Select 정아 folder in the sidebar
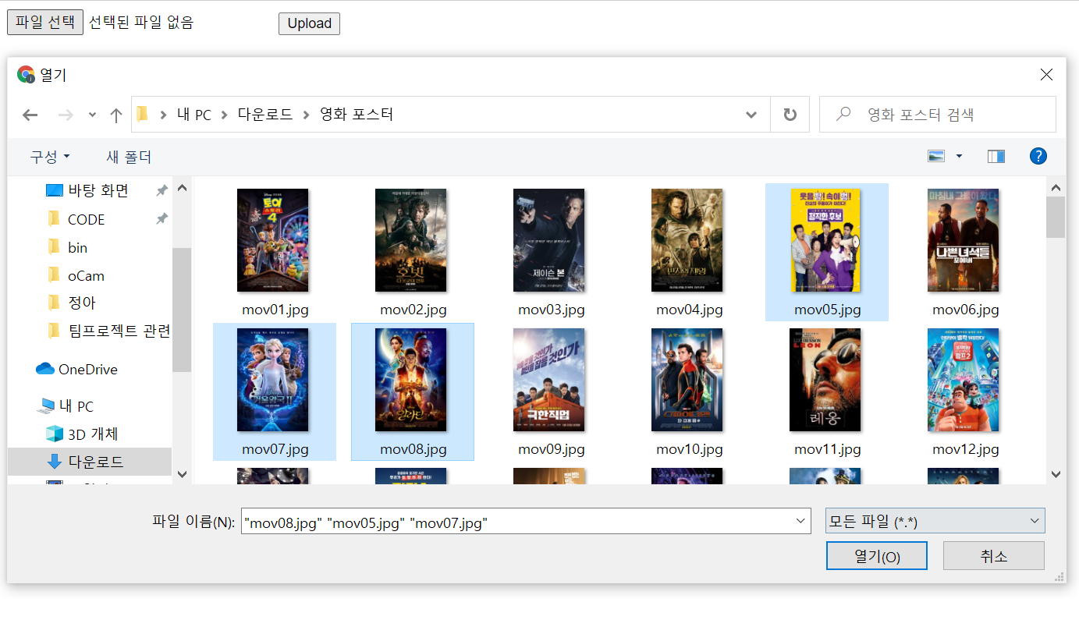The height and width of the screenshot is (634, 1079). click(82, 303)
